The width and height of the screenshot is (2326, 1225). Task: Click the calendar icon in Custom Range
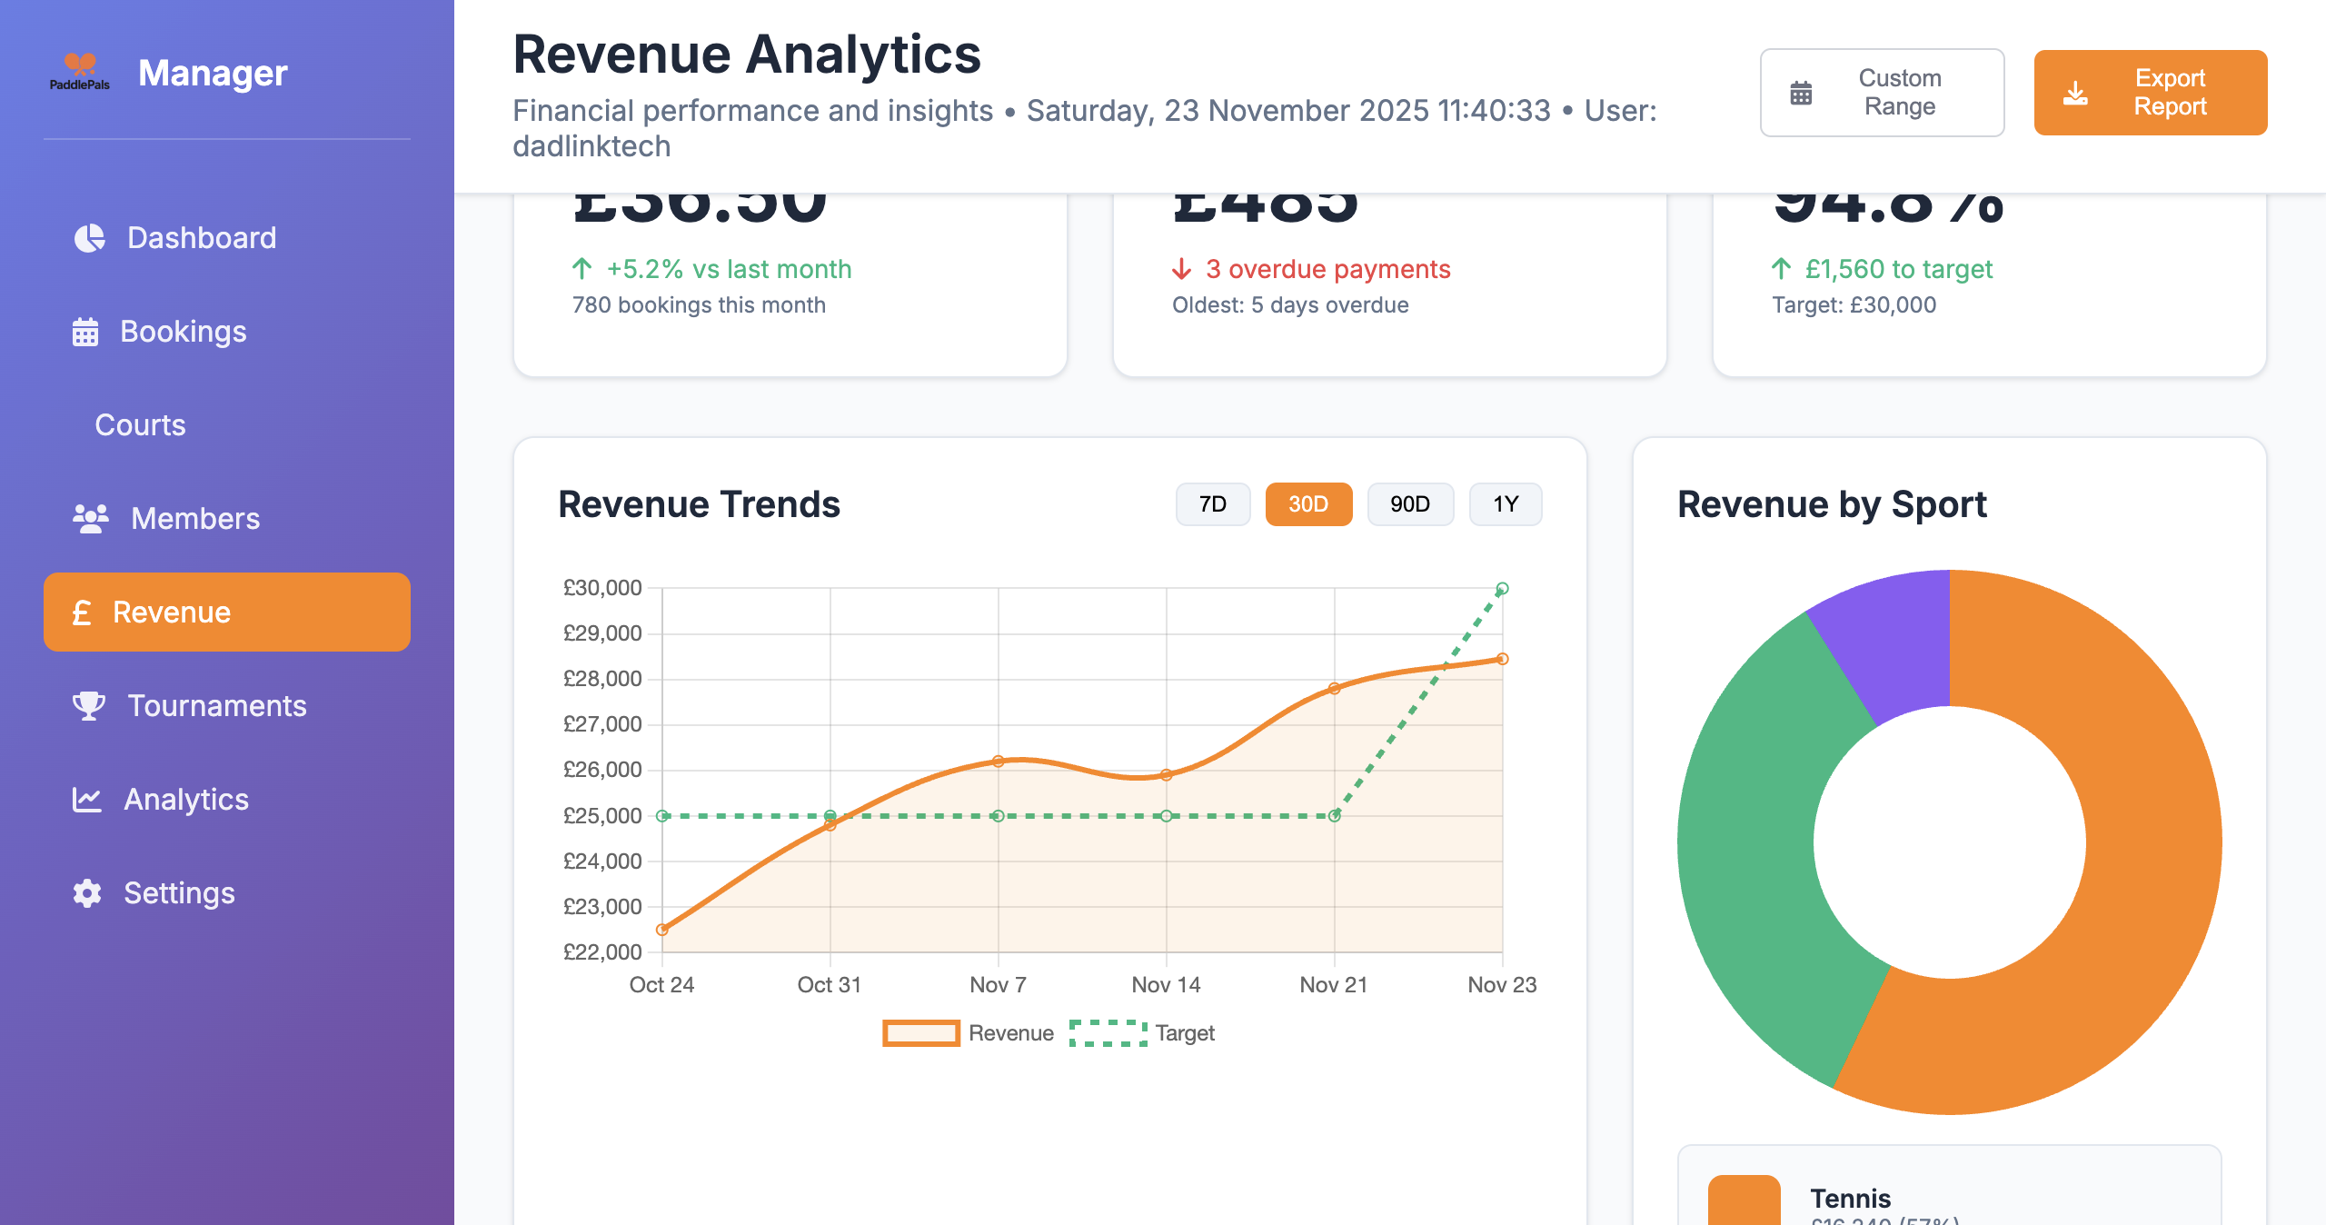coord(1803,92)
